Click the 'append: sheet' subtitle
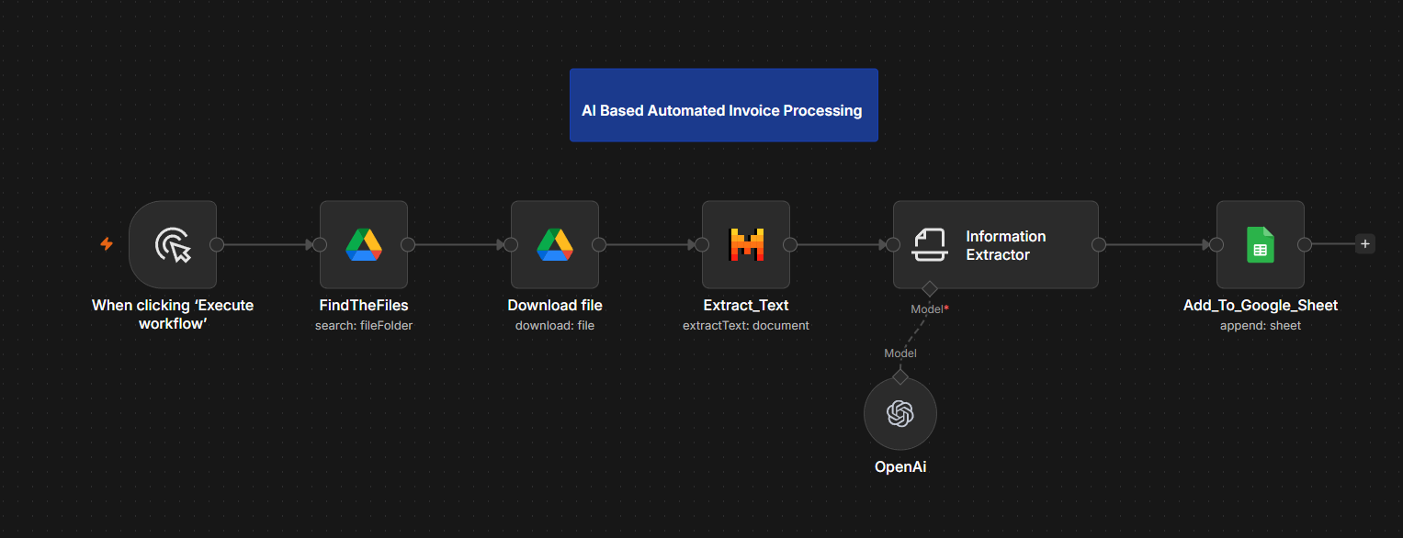1403x538 pixels. [1261, 326]
